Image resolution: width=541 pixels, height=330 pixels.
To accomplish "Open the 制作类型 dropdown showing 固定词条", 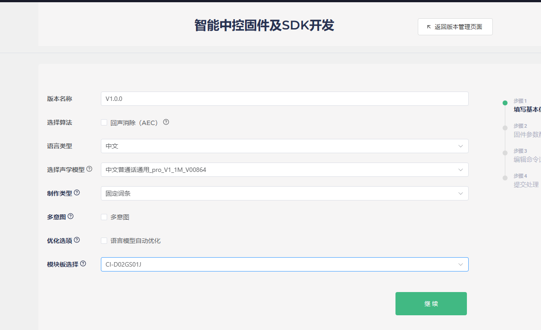I will 284,193.
